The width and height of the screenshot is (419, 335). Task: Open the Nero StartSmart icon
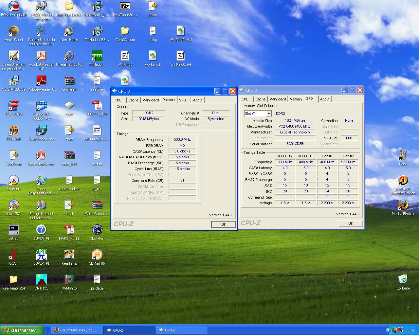(x=41, y=158)
